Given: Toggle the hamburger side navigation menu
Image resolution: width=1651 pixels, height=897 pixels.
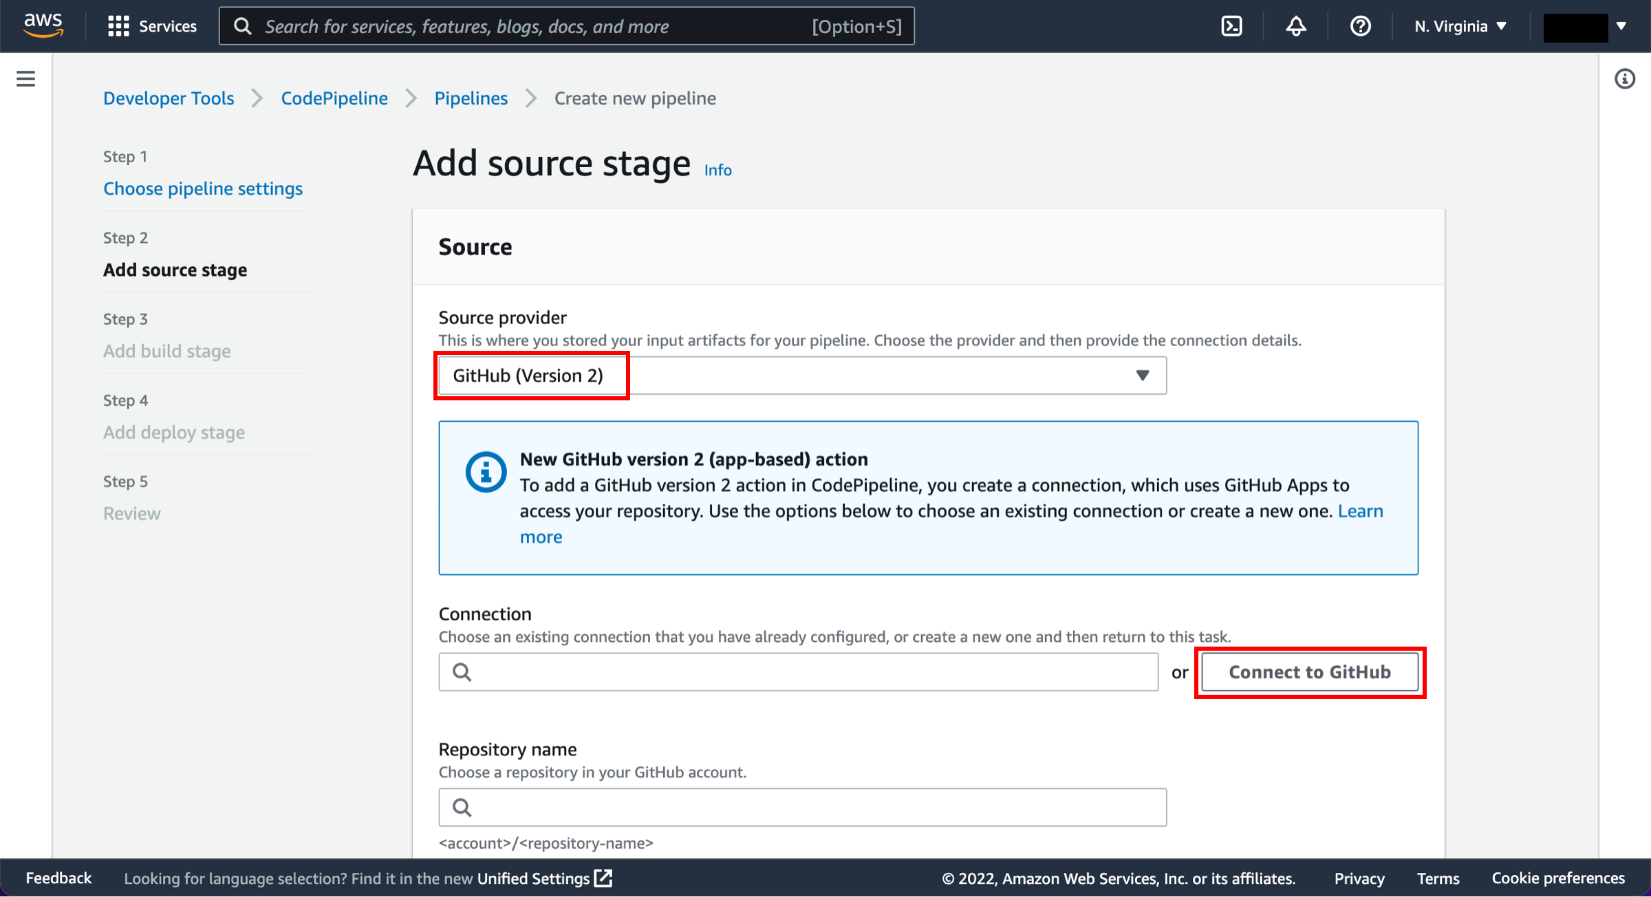Looking at the screenshot, I should pos(25,78).
